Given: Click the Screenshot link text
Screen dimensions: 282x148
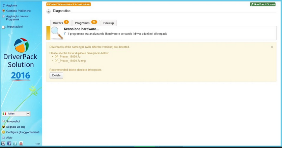Looking at the screenshot, I should (x=13, y=121).
